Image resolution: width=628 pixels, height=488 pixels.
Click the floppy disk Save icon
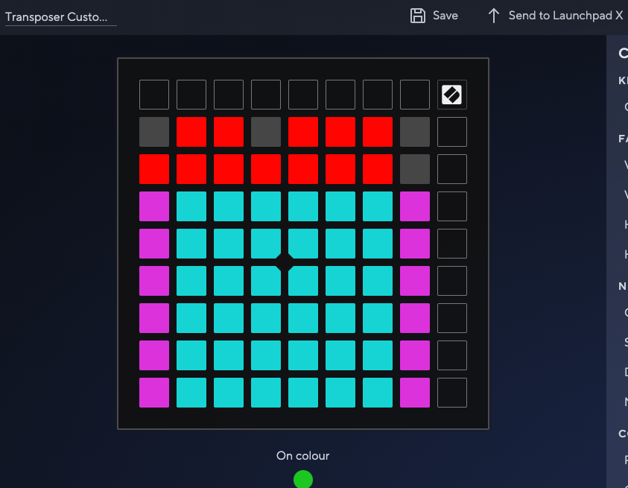pos(418,16)
